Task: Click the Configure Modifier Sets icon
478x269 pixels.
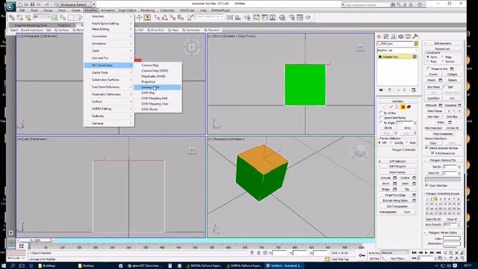Action: click(x=414, y=90)
